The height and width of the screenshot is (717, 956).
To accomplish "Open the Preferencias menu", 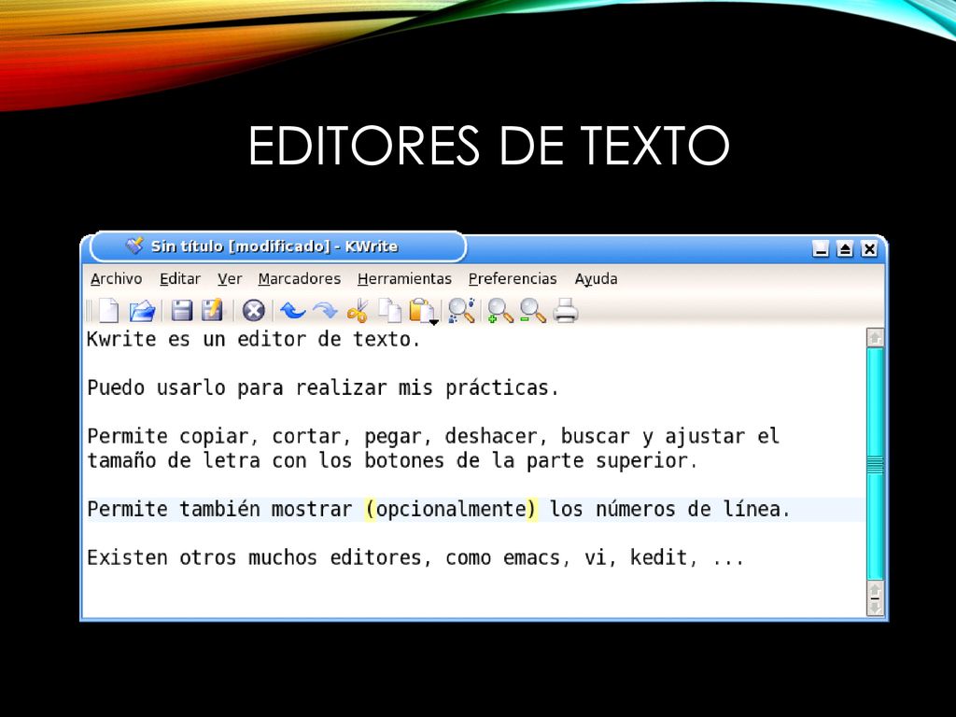I will click(513, 278).
